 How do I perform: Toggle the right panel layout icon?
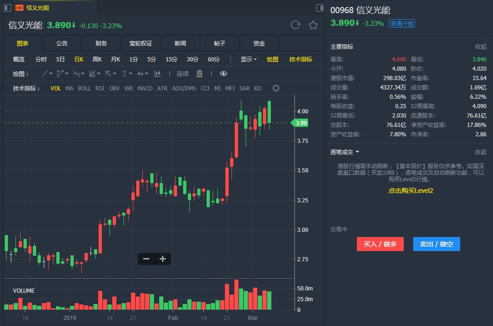[320, 8]
